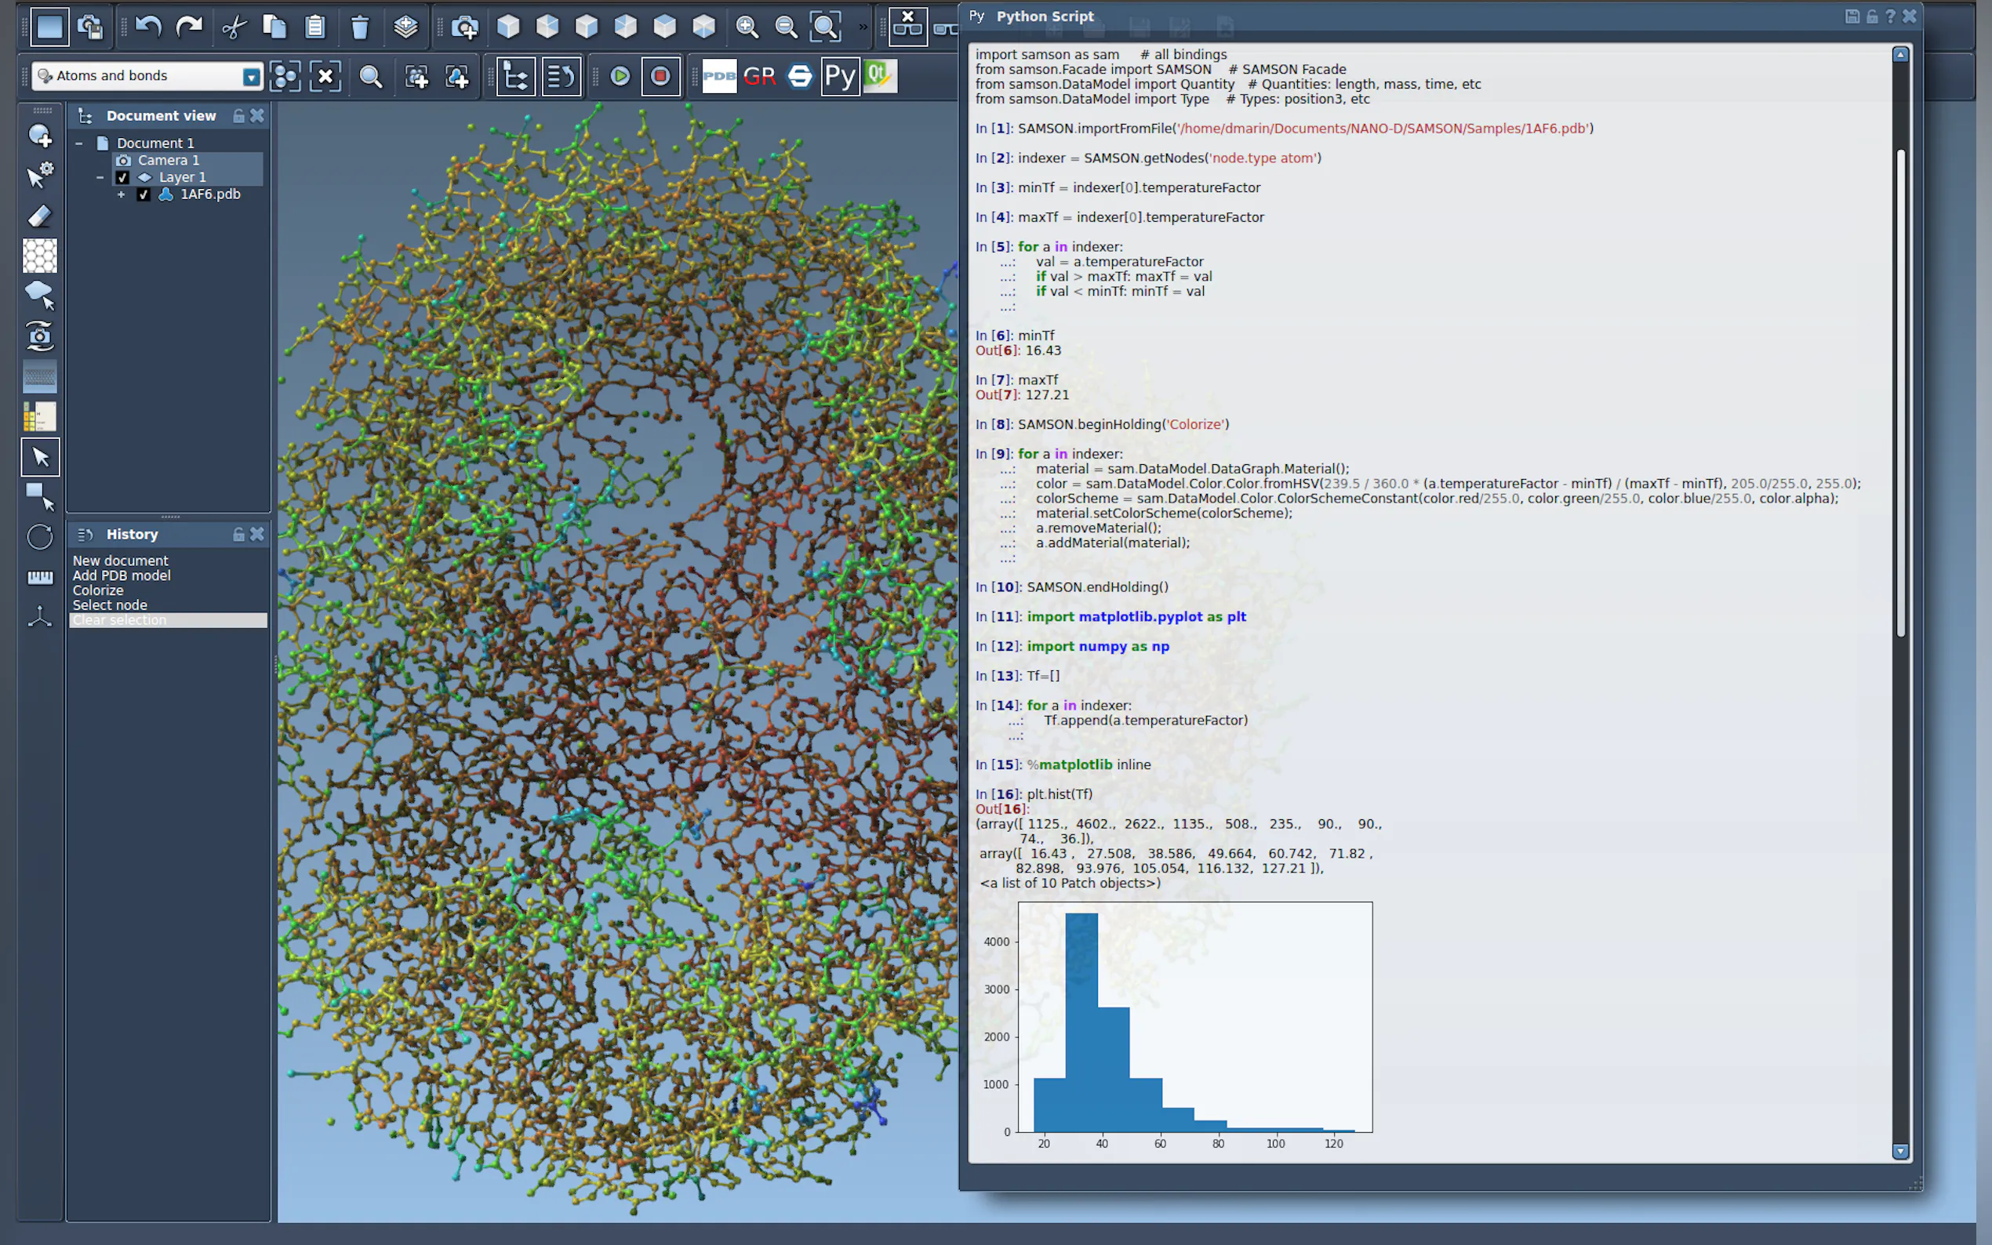Click the undo arrow in toolbar
The width and height of the screenshot is (1992, 1245).
148,27
